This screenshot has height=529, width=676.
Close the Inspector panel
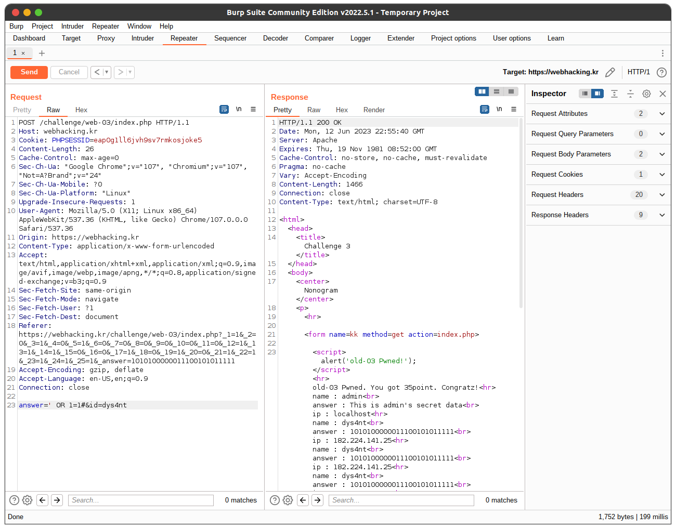pyautogui.click(x=662, y=94)
